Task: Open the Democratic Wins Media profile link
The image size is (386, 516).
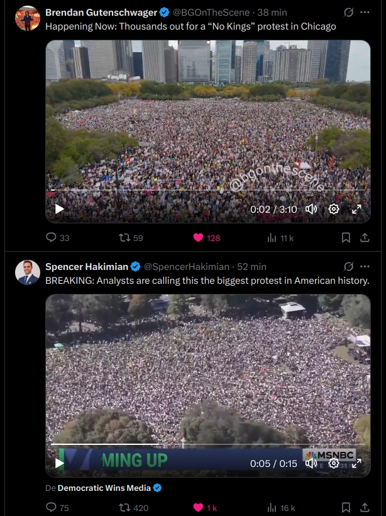Action: (x=104, y=488)
